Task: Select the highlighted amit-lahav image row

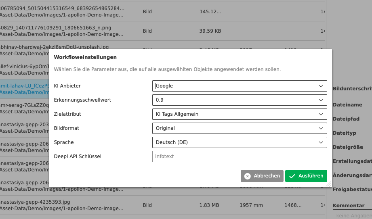Action: click(x=24, y=89)
